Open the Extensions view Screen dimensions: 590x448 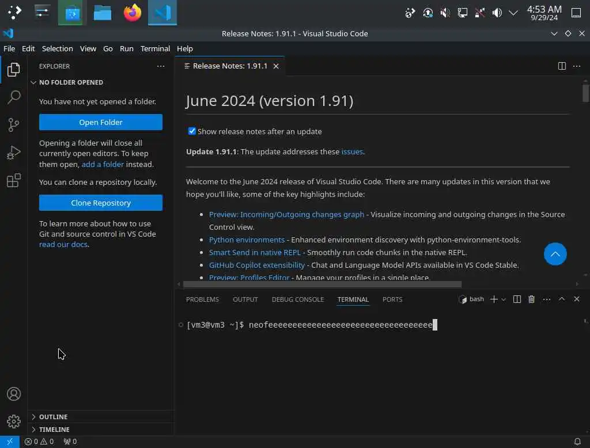(14, 181)
